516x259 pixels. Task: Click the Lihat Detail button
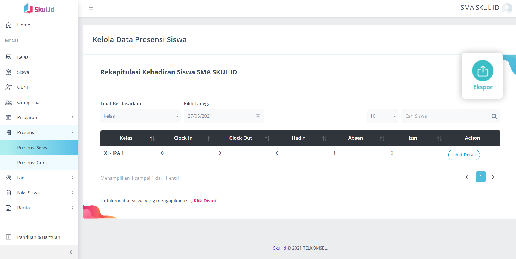point(464,155)
